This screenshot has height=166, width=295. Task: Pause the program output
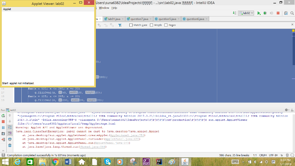click(3, 127)
